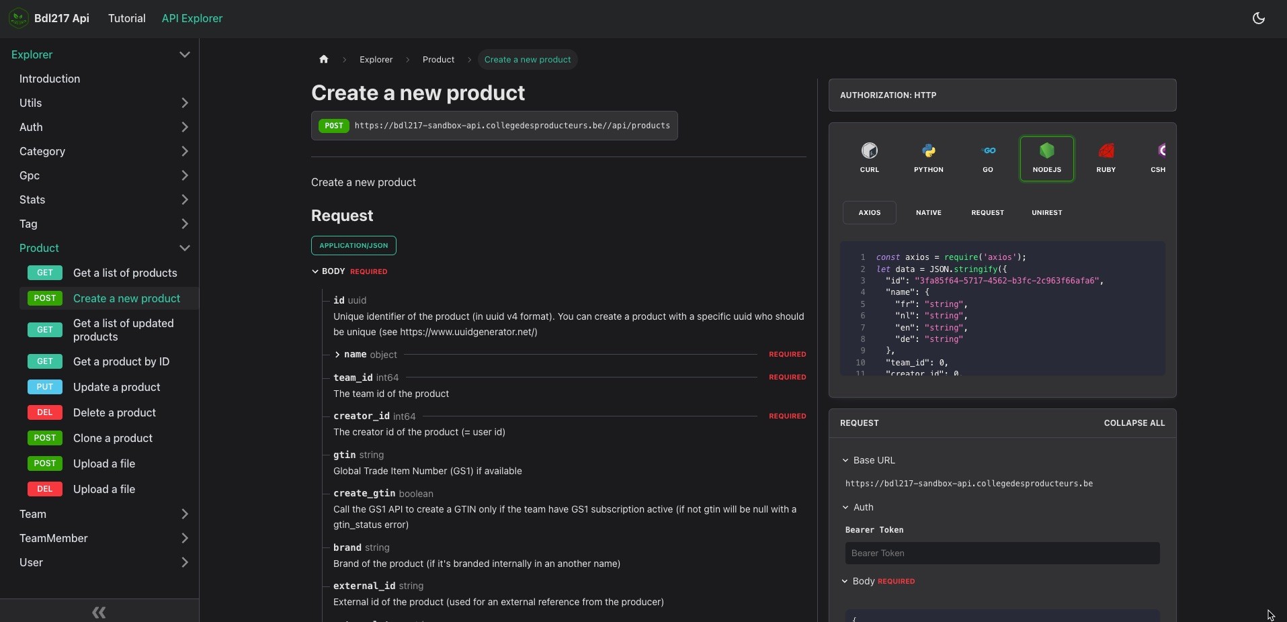1287x622 pixels.
Task: Click the creator_id field name
Action: (362, 416)
